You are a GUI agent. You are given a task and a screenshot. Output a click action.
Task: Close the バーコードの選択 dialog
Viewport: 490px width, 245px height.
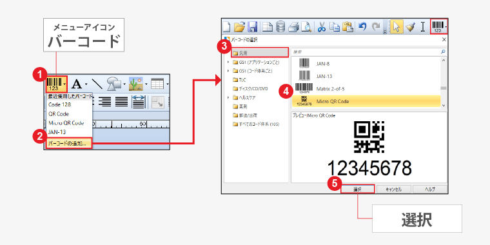point(444,40)
